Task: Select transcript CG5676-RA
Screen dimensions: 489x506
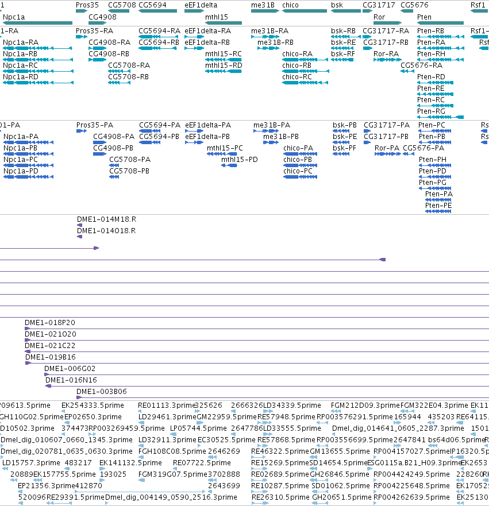Action: click(421, 65)
